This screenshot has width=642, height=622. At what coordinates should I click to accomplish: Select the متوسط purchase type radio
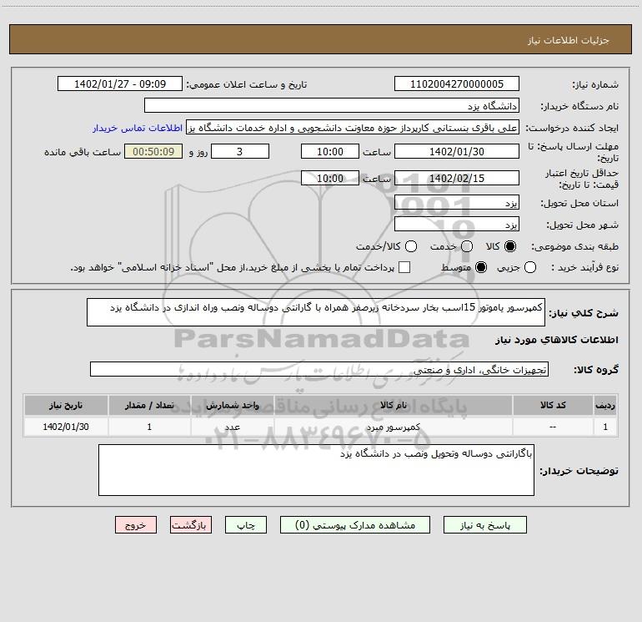coord(481,267)
